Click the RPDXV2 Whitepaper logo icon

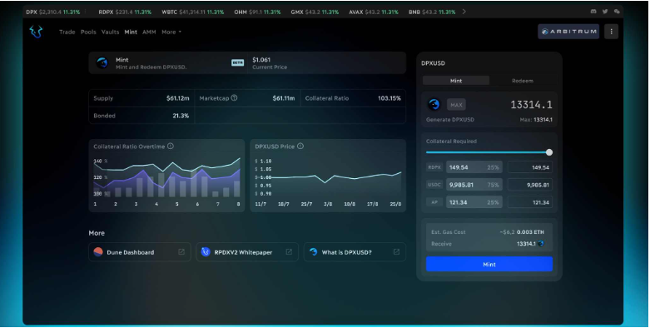(206, 251)
